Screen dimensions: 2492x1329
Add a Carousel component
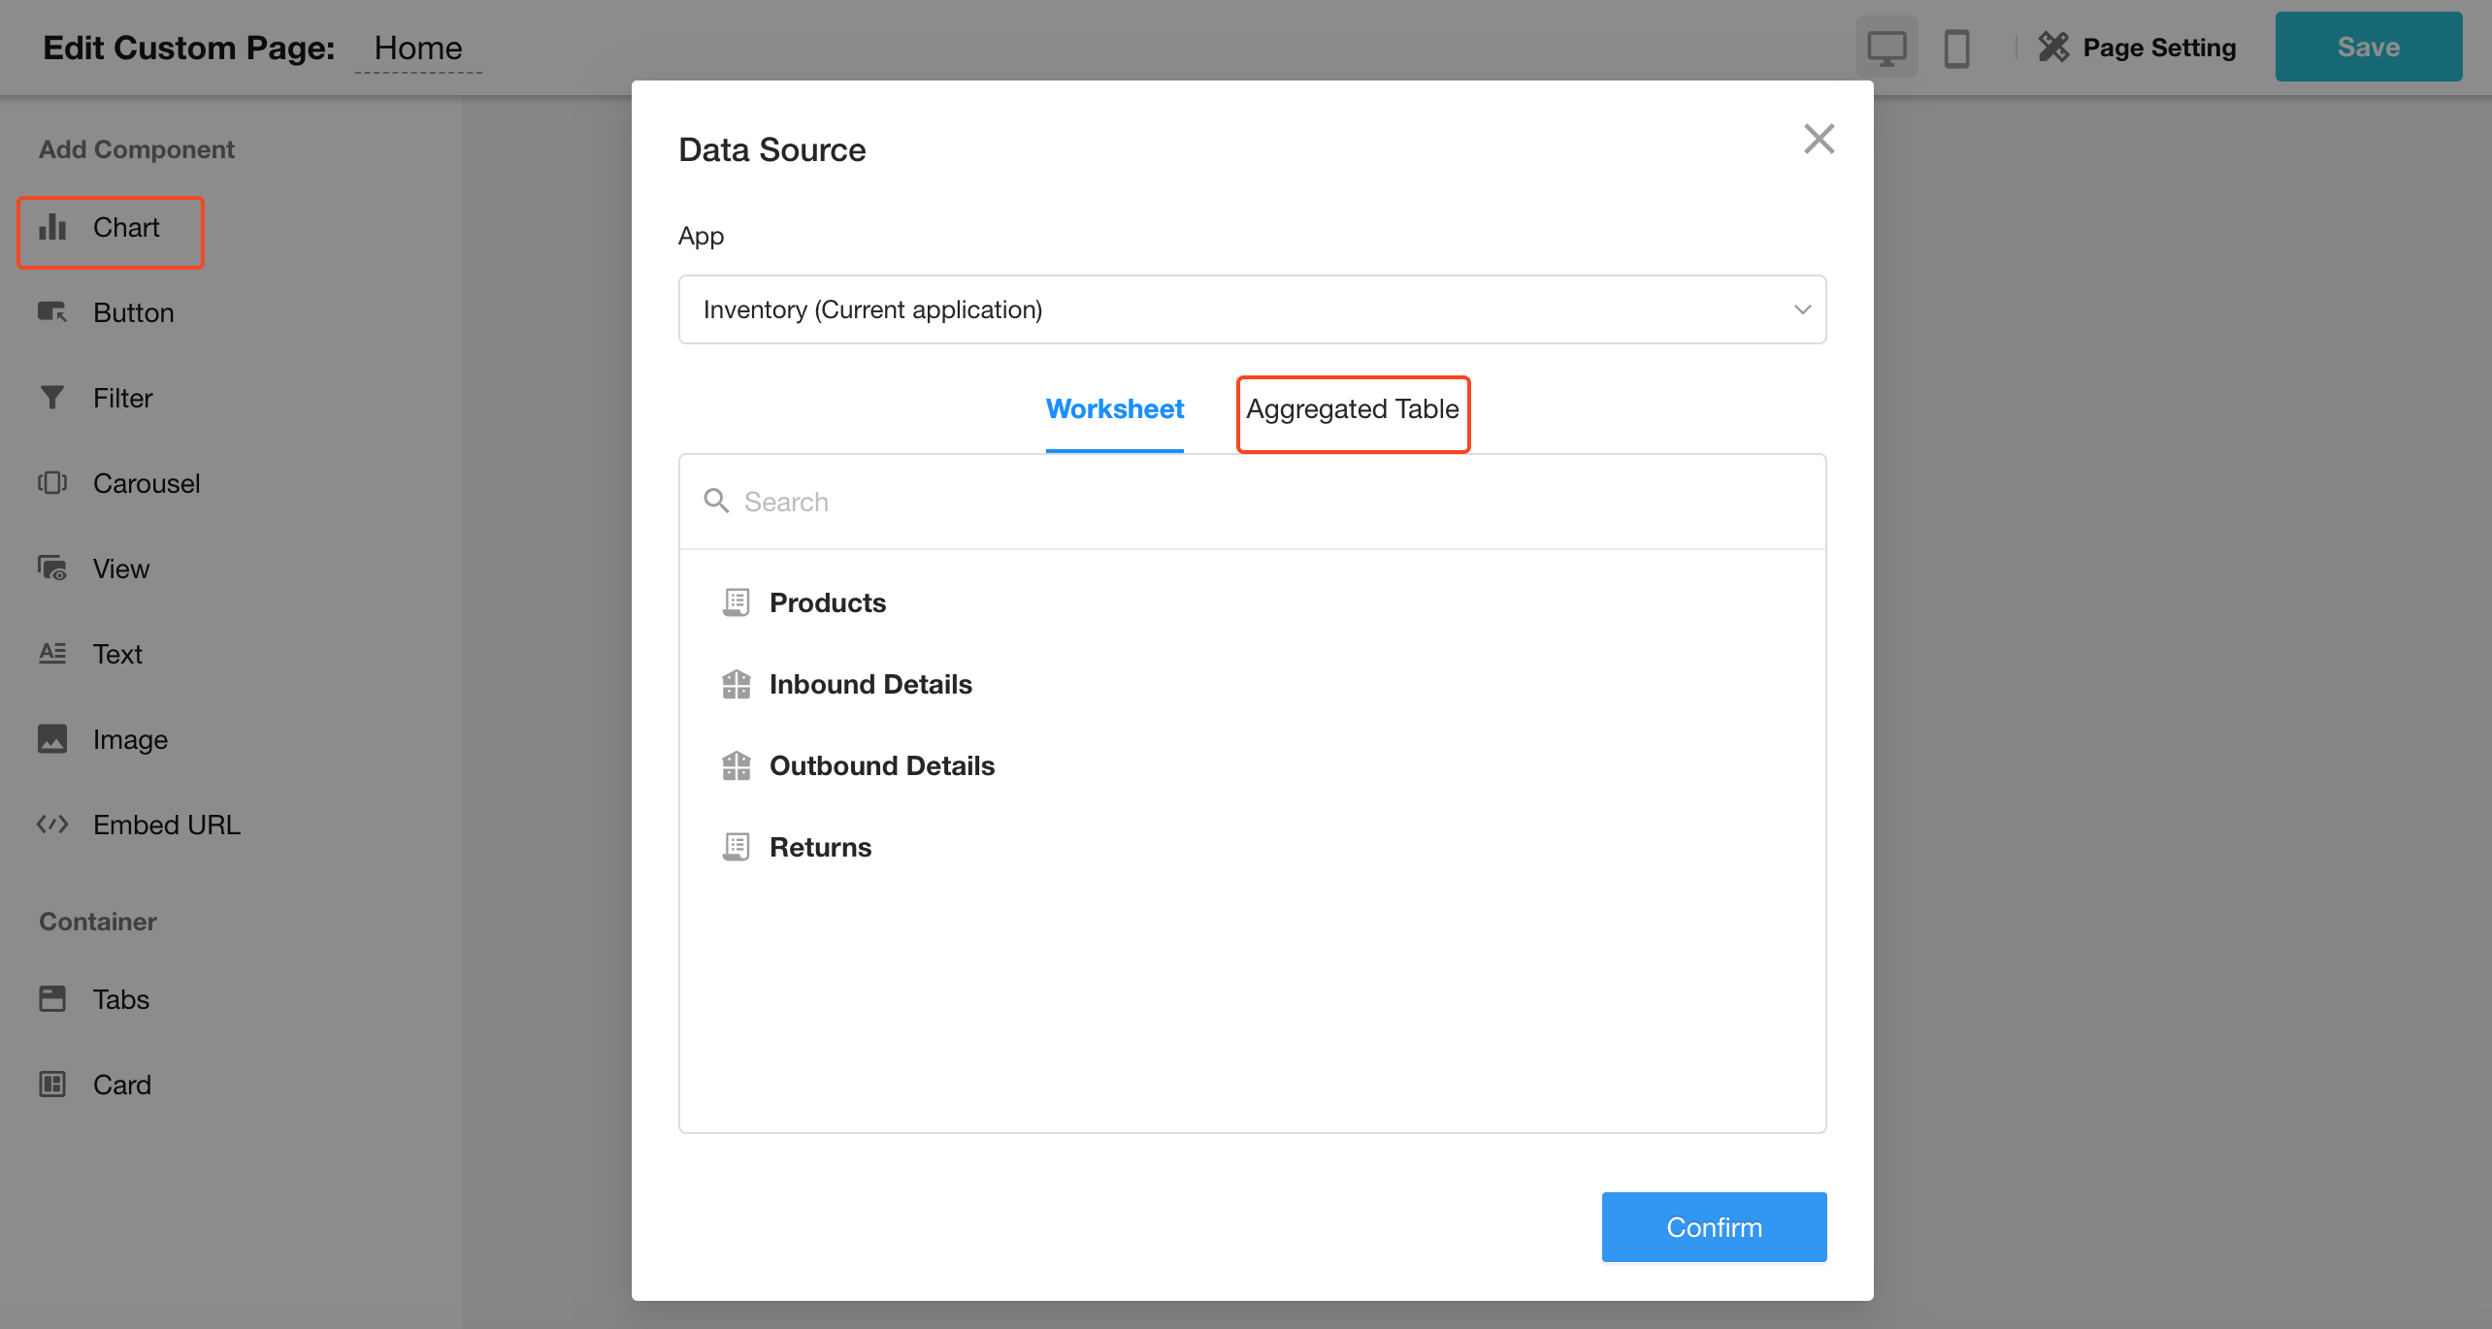pos(146,483)
